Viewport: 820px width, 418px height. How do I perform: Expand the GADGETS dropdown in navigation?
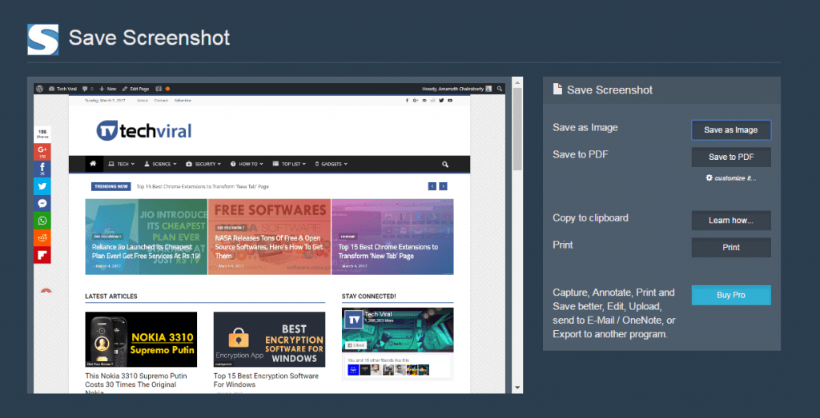point(332,164)
